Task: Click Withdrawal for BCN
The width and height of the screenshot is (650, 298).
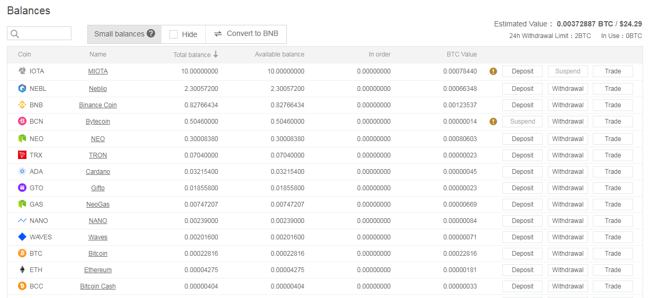Action: pos(568,122)
